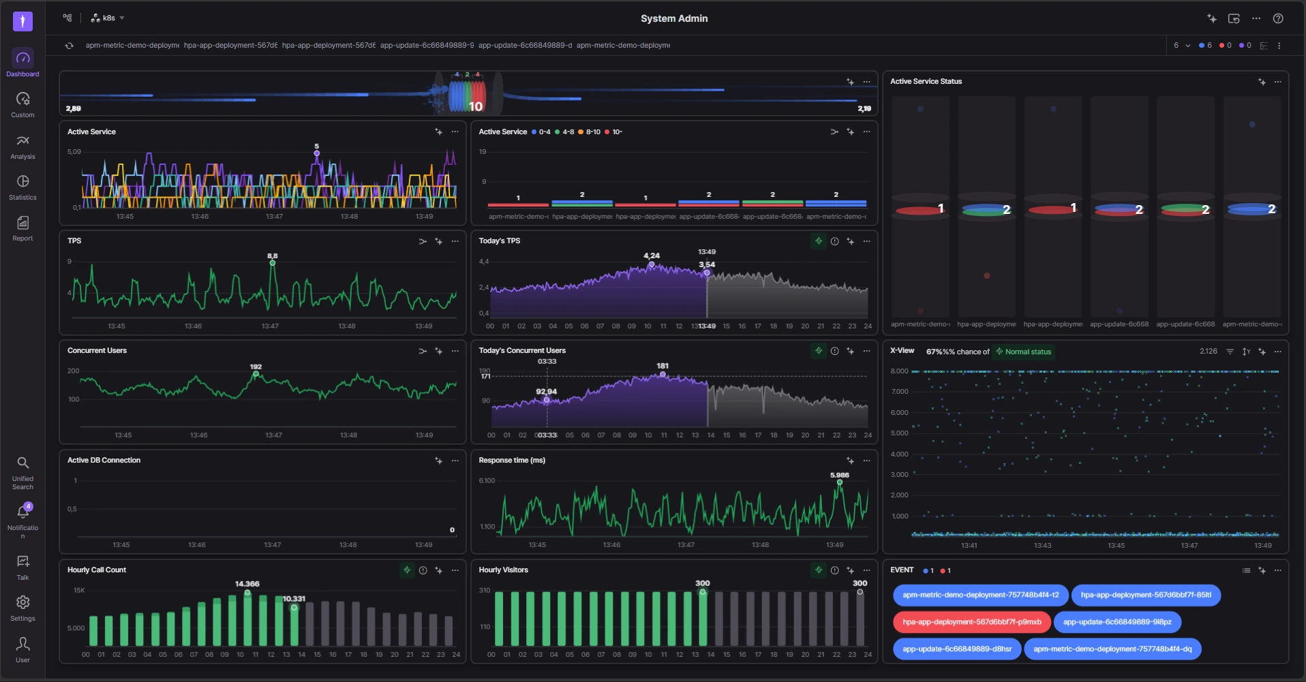1306x682 pixels.
Task: Open Unified Search in the sidebar
Action: click(22, 473)
